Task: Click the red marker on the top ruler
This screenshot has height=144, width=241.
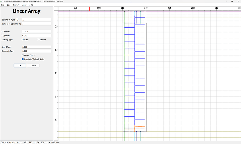Action: click(x=89, y=8)
